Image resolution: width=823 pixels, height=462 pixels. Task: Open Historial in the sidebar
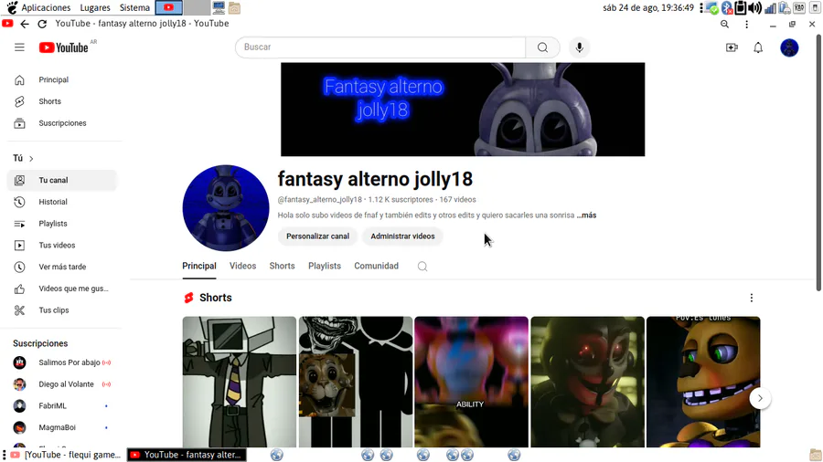62,202
